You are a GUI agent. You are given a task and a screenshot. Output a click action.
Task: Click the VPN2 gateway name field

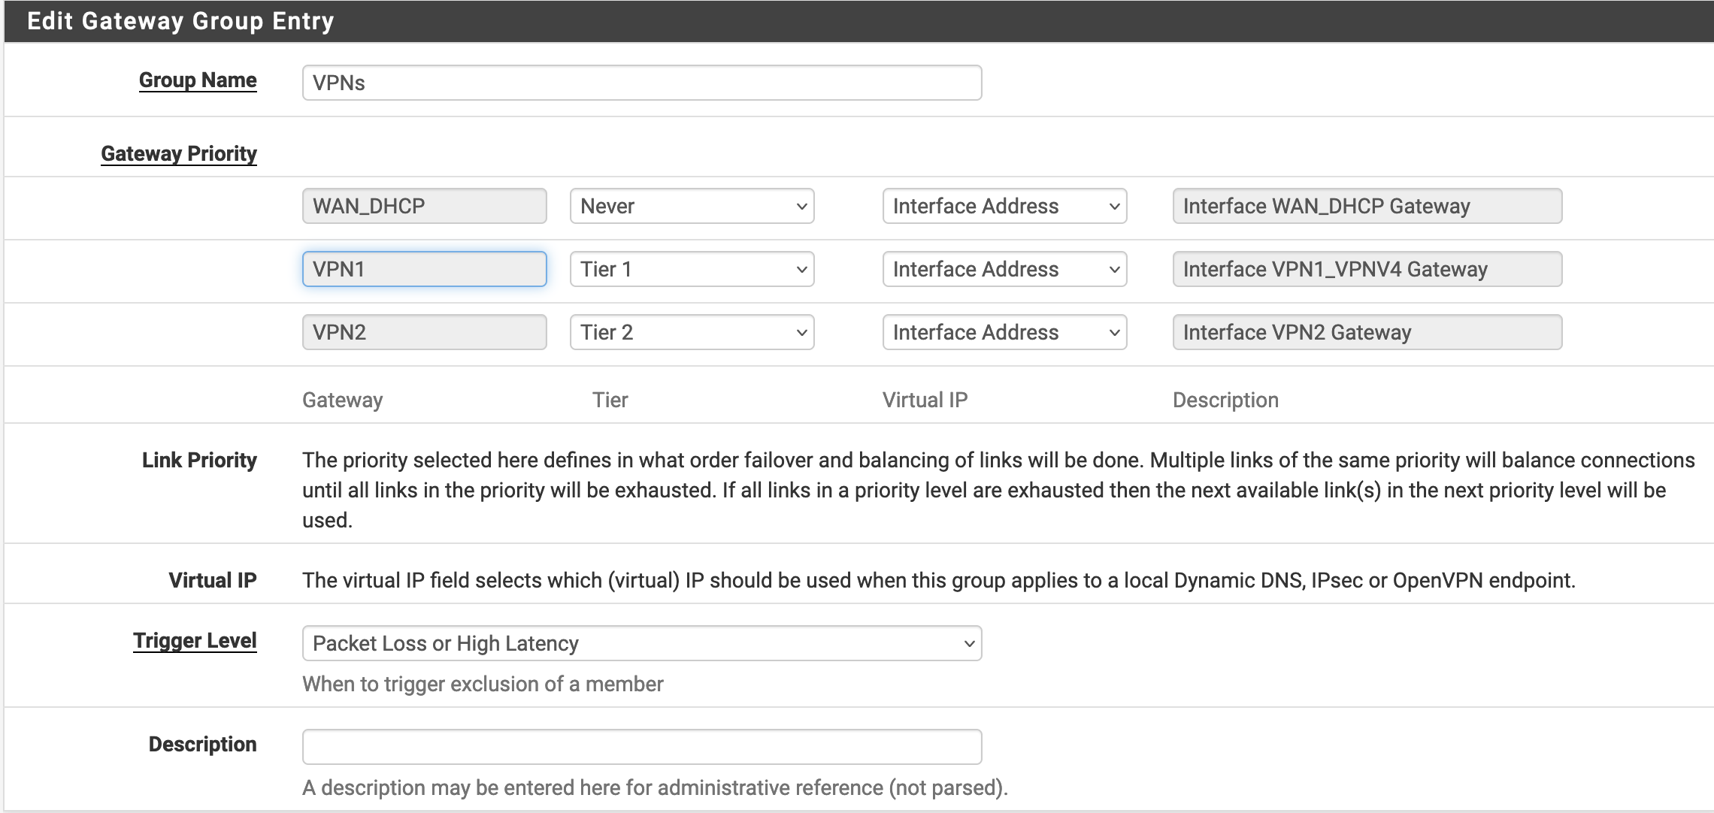click(x=424, y=332)
